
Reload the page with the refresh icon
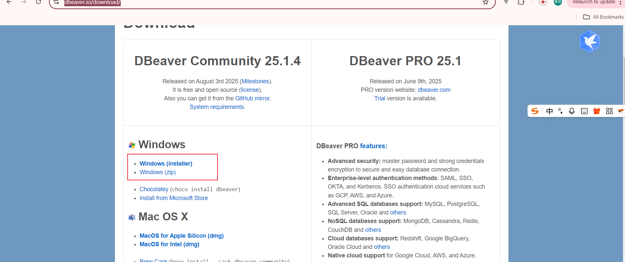[38, 2]
